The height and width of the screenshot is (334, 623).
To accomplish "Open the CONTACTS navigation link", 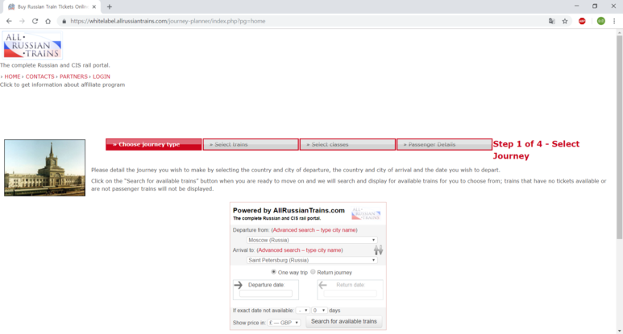I will 39,76.
